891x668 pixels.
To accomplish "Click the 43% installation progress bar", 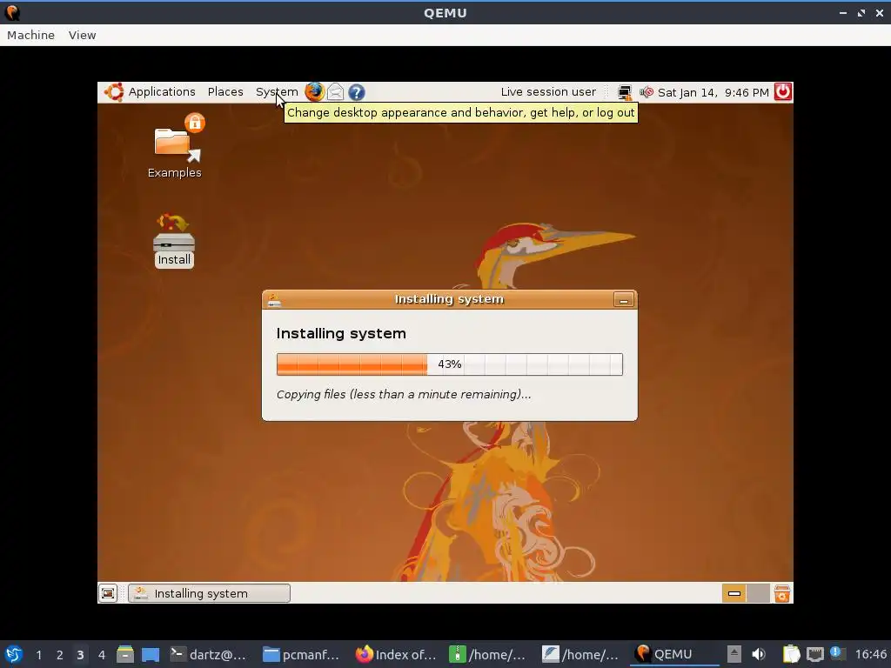I will 450,364.
